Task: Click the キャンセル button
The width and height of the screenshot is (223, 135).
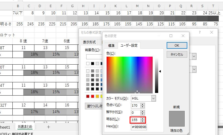Action: pyautogui.click(x=177, y=55)
